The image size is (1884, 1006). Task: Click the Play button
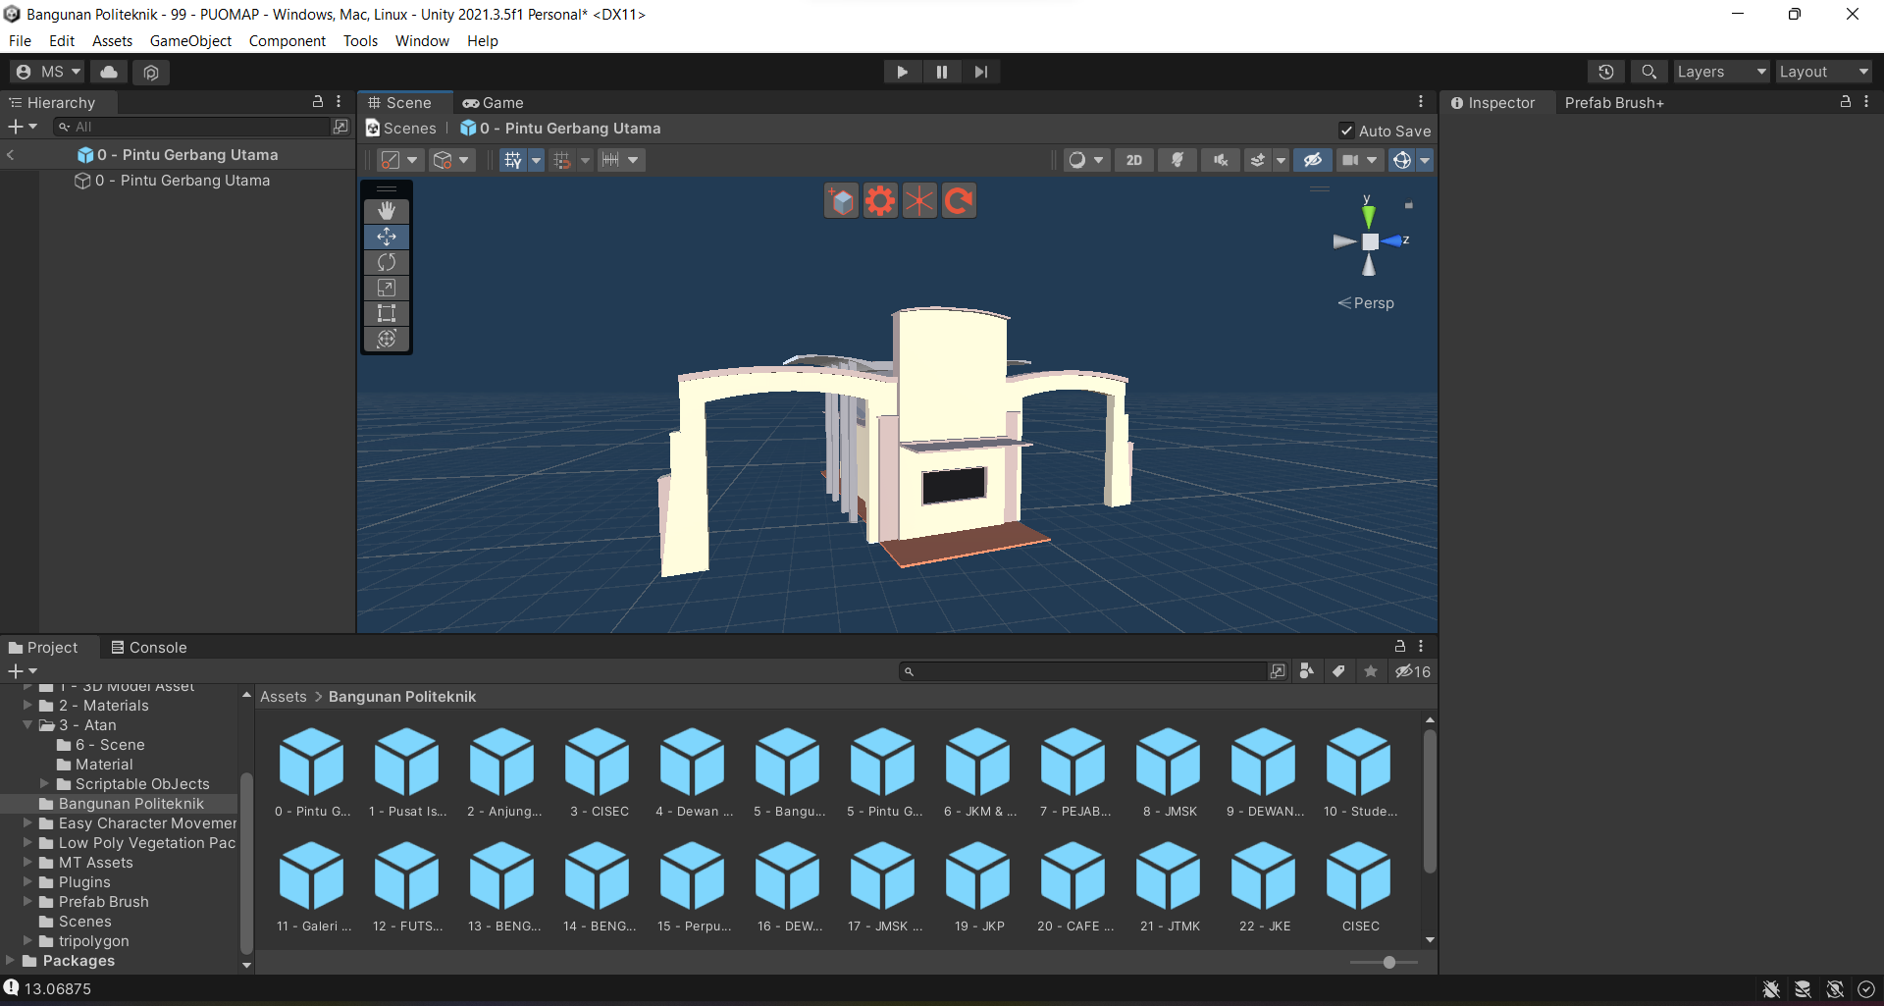pos(902,72)
